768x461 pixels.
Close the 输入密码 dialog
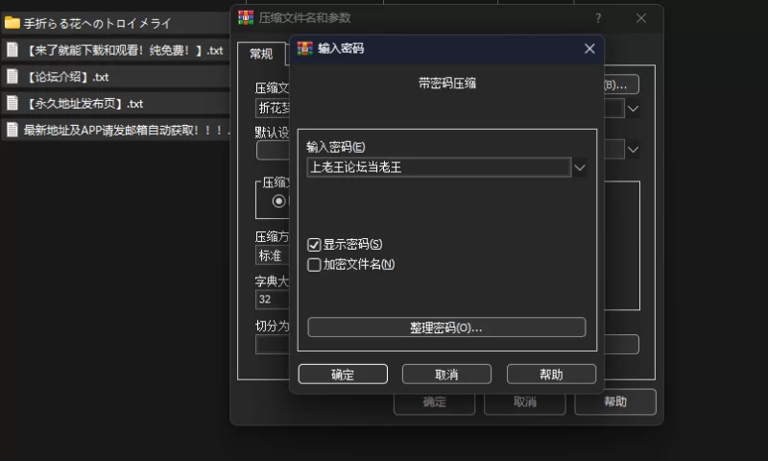tap(589, 48)
